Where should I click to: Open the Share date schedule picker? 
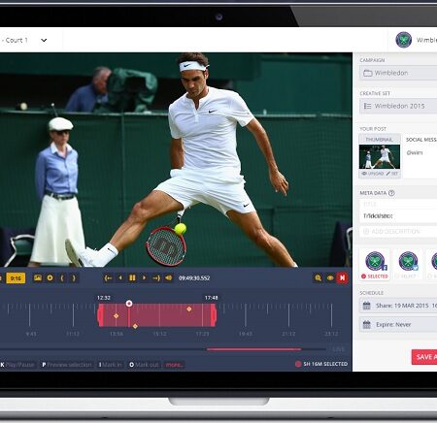point(398,306)
